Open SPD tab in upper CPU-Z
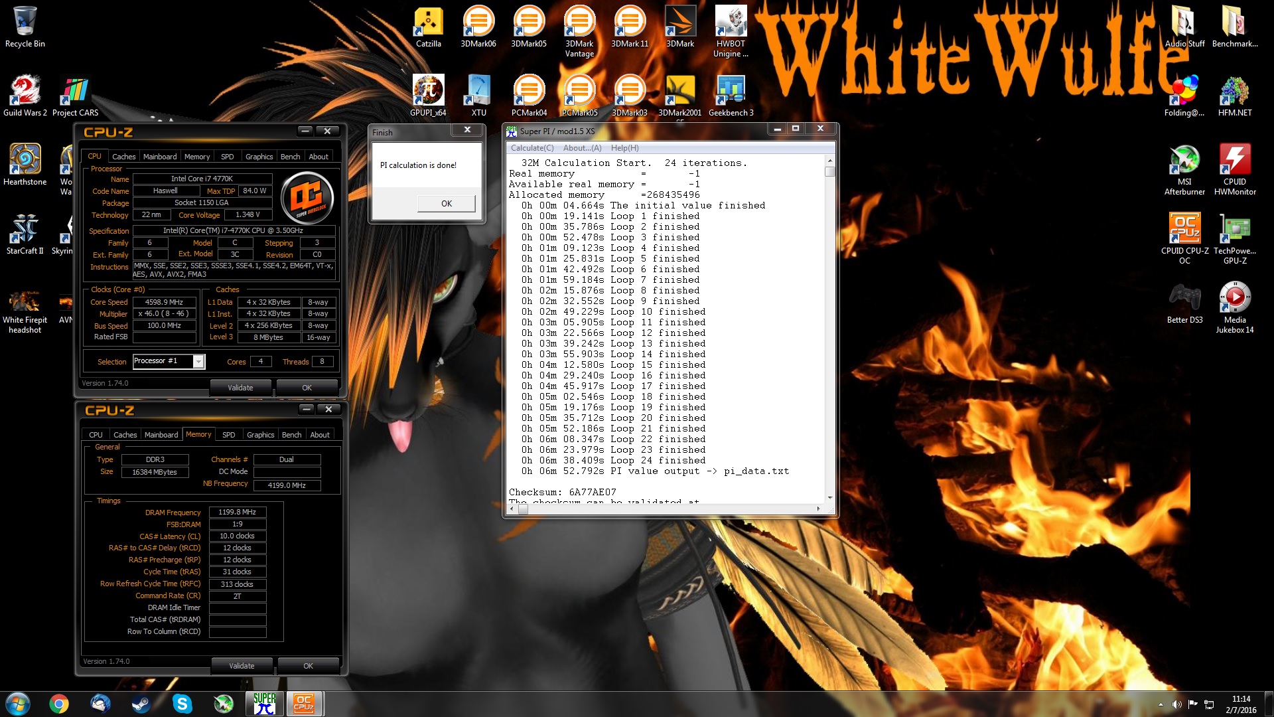Viewport: 1274px width, 717px height. pos(228,157)
